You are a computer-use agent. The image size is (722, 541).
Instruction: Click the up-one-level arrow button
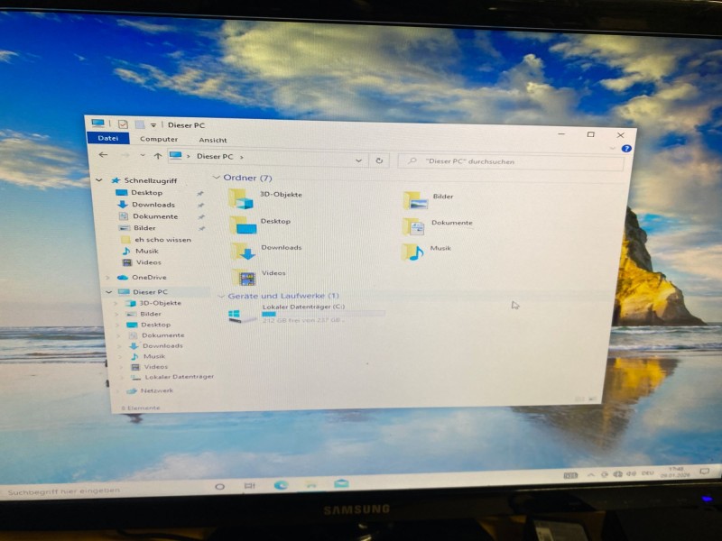[x=158, y=156]
